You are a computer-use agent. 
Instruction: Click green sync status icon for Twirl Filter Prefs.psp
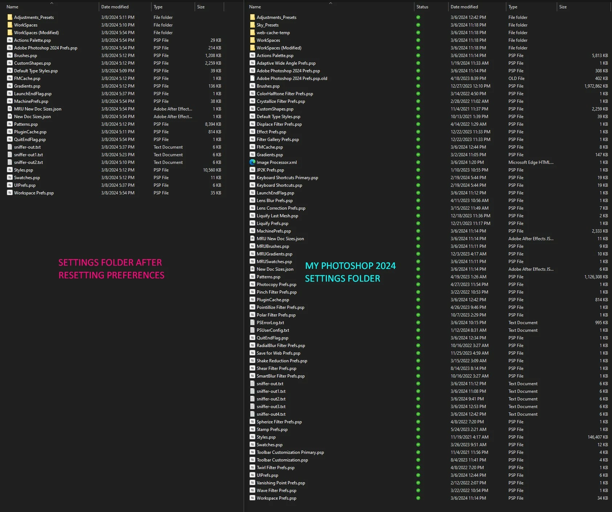[x=418, y=468]
